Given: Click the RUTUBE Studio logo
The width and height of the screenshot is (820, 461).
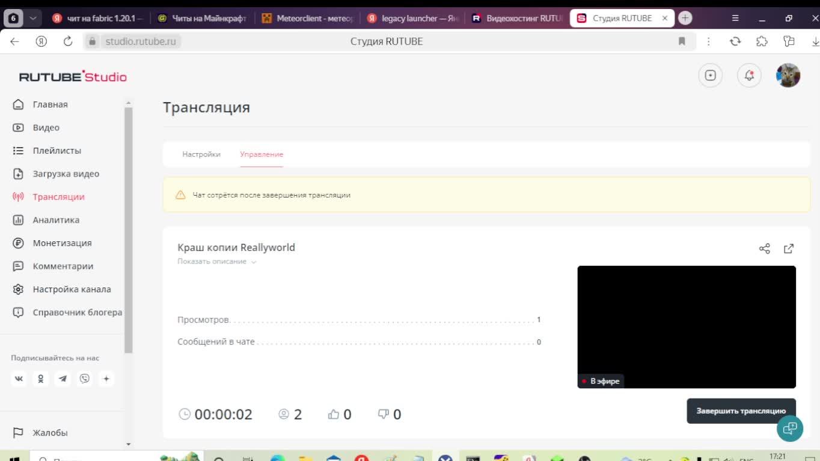Looking at the screenshot, I should [73, 76].
